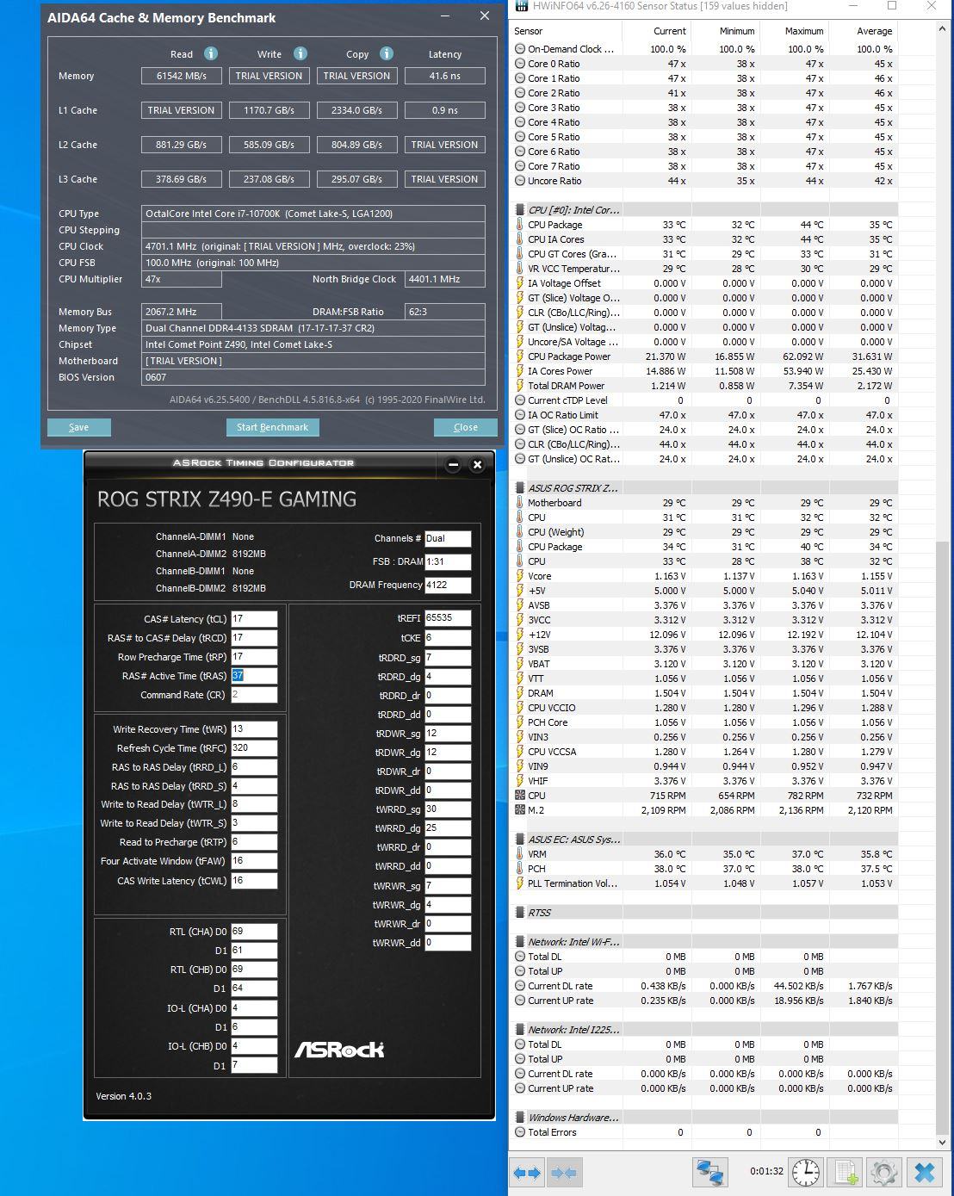954x1196 pixels.
Task: Click the collapse columns grey arrows button
Action: click(564, 1173)
